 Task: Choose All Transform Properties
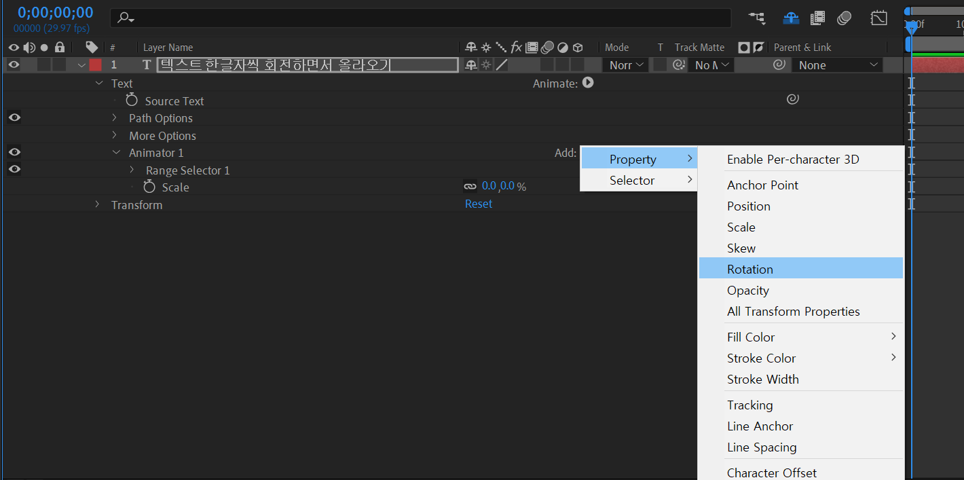click(801, 311)
